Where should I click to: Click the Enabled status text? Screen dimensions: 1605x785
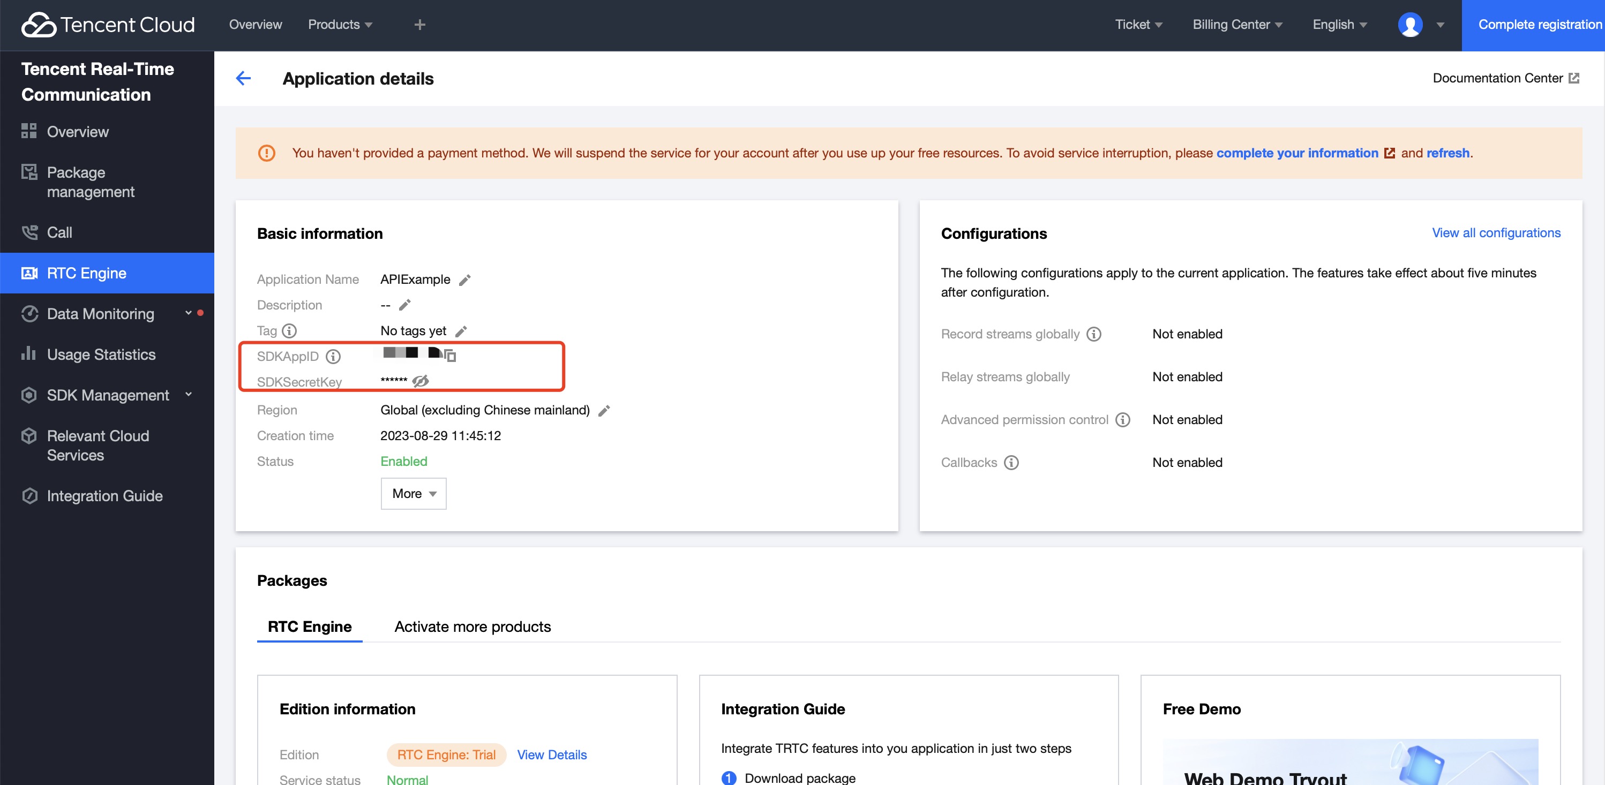[x=404, y=461]
